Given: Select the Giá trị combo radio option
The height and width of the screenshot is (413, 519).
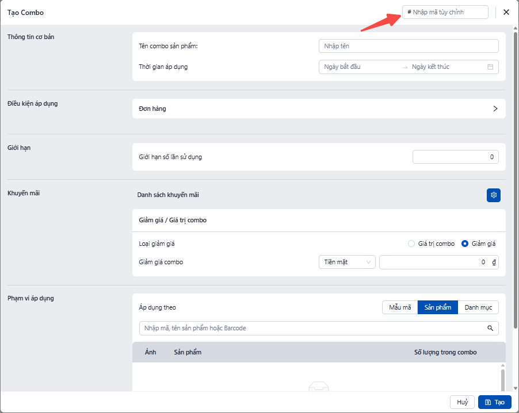Looking at the screenshot, I should coord(411,244).
